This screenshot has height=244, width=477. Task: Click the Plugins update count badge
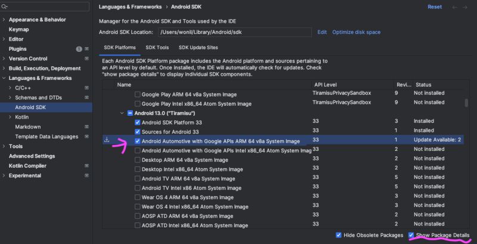(x=79, y=49)
